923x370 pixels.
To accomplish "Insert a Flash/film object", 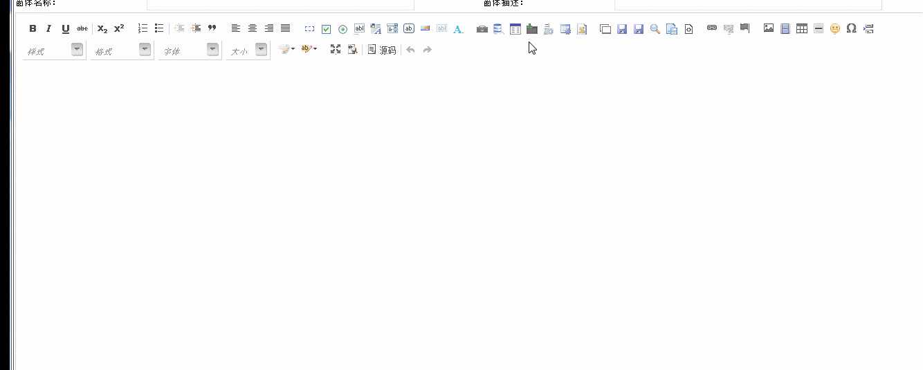I will (785, 29).
